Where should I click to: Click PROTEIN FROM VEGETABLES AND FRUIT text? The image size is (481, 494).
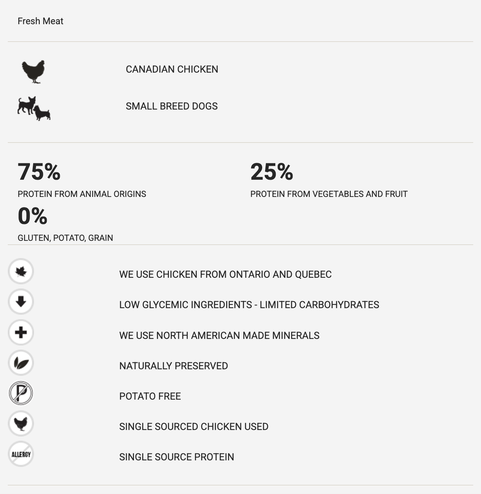tap(329, 194)
